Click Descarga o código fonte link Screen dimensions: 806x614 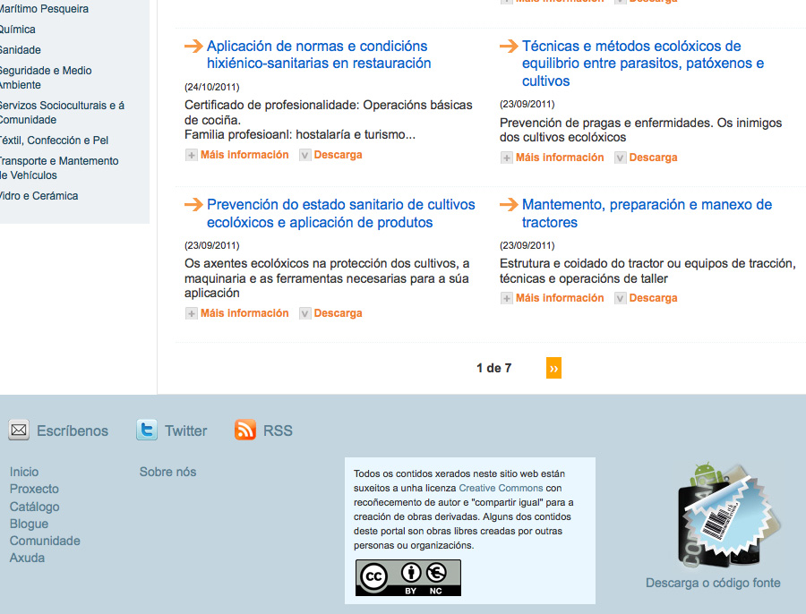point(713,583)
